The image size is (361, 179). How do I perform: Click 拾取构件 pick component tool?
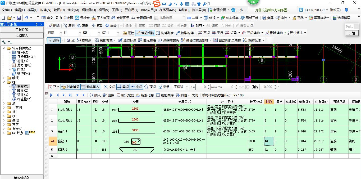click(x=185, y=33)
